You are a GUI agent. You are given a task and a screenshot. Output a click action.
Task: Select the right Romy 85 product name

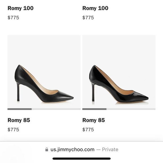click(x=94, y=120)
